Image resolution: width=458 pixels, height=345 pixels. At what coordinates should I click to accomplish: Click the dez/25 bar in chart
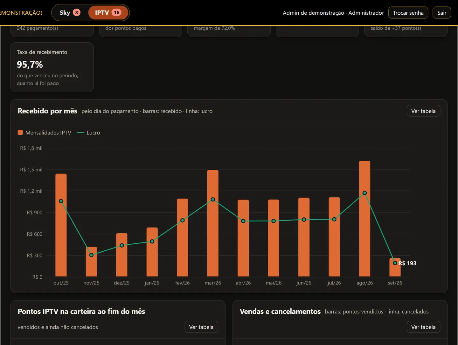pyautogui.click(x=122, y=255)
